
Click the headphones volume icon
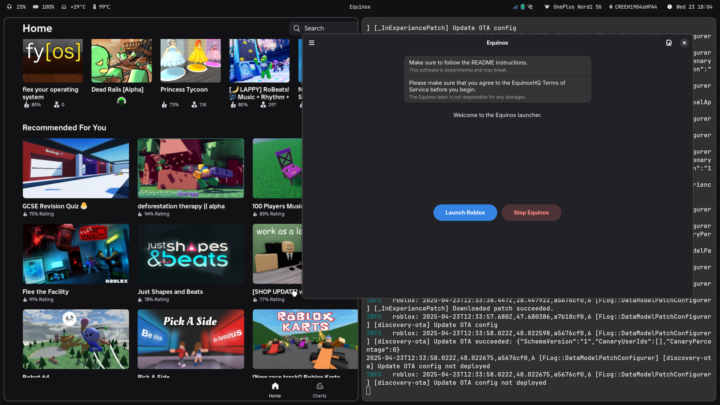pos(9,7)
